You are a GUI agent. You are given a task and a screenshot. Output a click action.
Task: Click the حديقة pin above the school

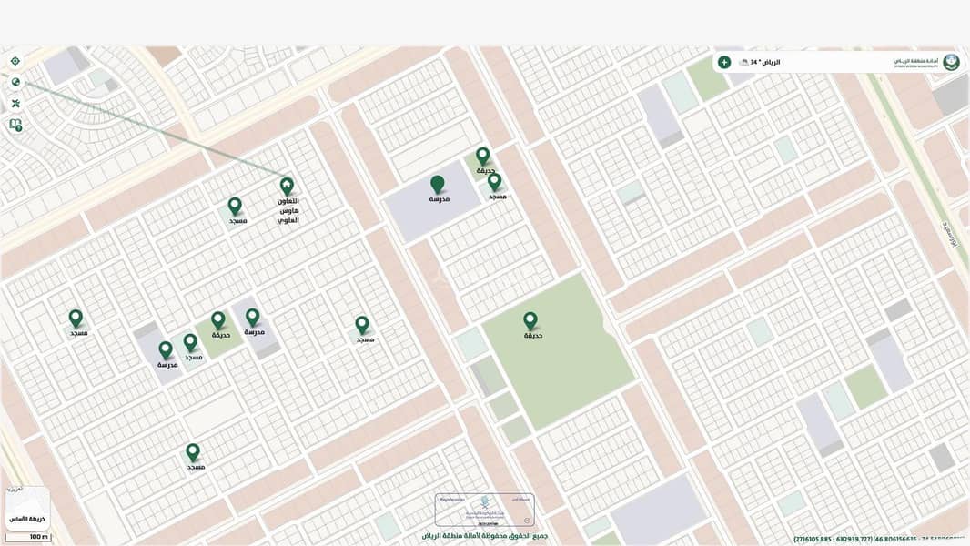[x=483, y=157]
